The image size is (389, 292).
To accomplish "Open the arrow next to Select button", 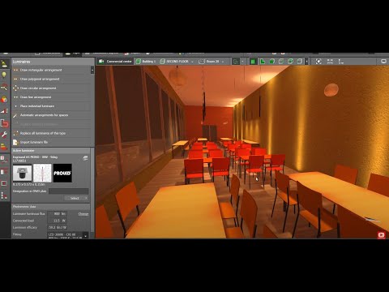I will 87,198.
